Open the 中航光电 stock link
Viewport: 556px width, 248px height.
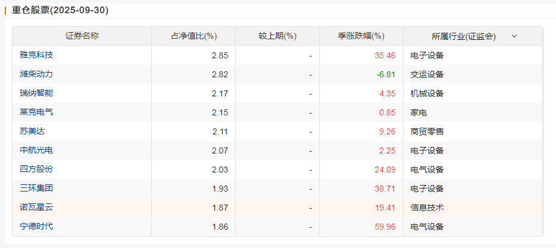click(x=36, y=150)
